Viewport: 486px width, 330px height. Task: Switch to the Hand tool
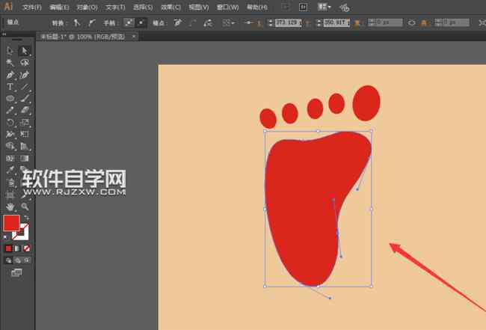(x=10, y=206)
